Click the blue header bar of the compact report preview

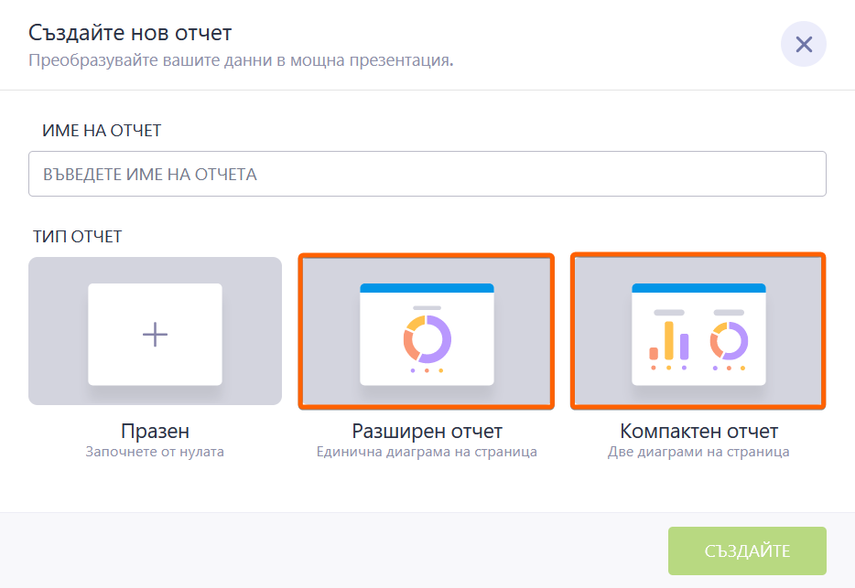coord(698,288)
